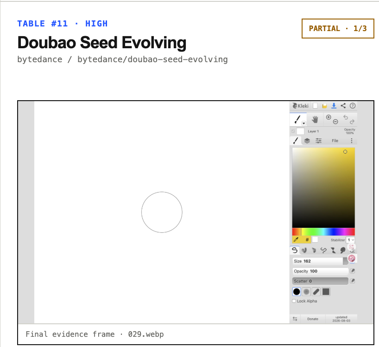Viewport: 379px width, 347px height.
Task: Toggle Layer 1 visibility checkbox
Action: [293, 131]
